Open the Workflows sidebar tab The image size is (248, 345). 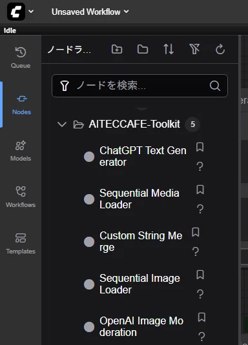coord(21,197)
